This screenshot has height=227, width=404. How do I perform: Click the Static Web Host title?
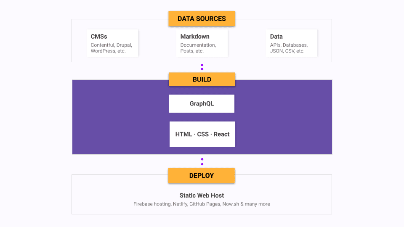[202, 195]
